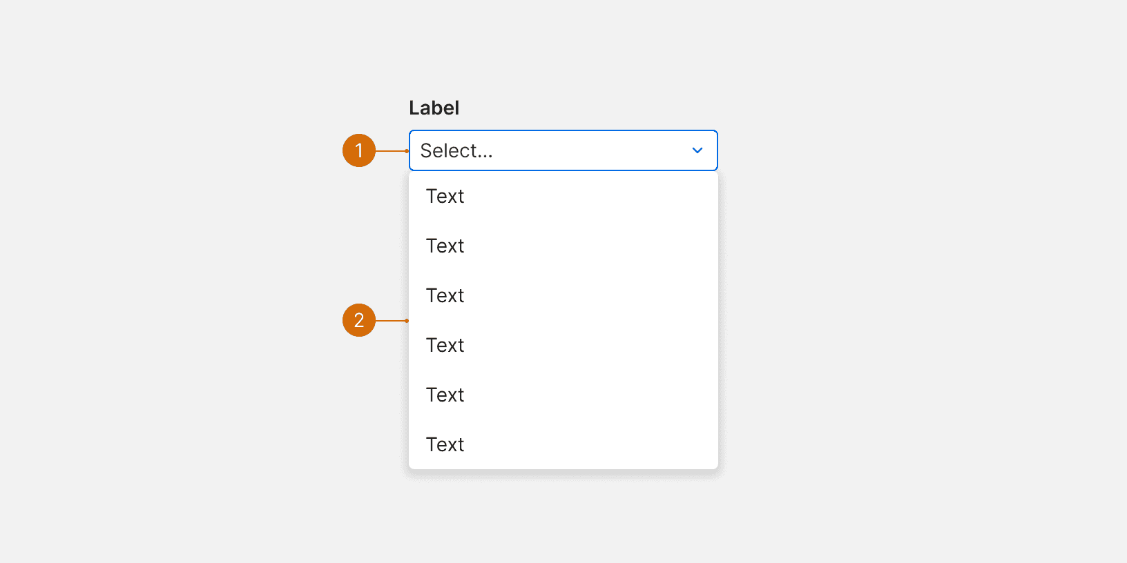The width and height of the screenshot is (1127, 563).
Task: Choose the first Text option in the list
Action: coord(445,197)
